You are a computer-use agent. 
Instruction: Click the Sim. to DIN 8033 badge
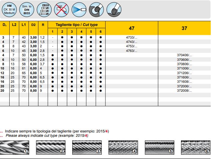(27, 10)
